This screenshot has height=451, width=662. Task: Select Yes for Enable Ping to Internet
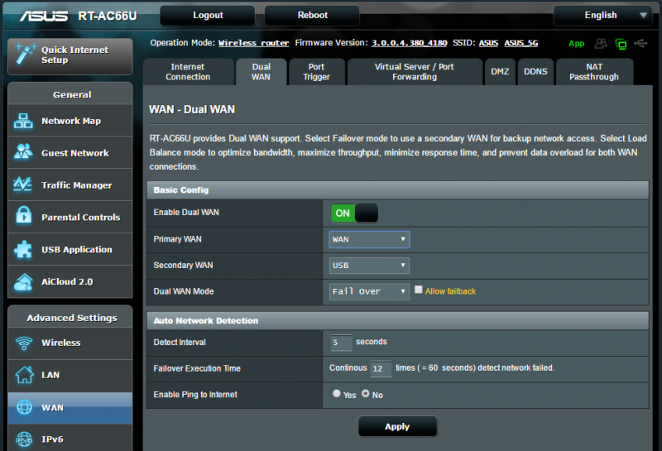click(x=337, y=394)
